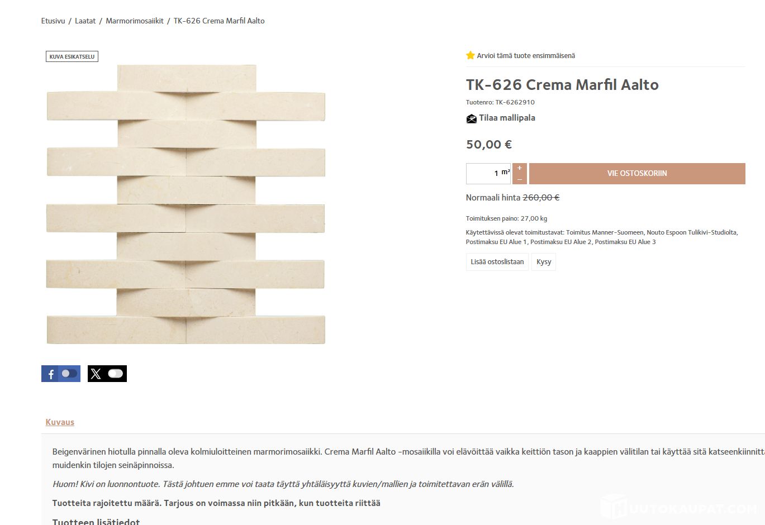This screenshot has width=765, height=525.
Task: Open the Crema Marfil mosaic product image
Action: coord(186,204)
